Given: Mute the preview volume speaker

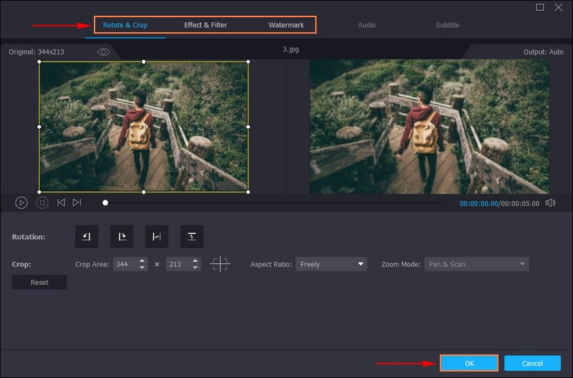Looking at the screenshot, I should (x=550, y=203).
